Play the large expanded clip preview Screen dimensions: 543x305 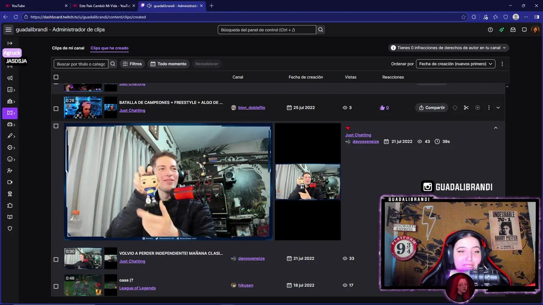click(168, 182)
